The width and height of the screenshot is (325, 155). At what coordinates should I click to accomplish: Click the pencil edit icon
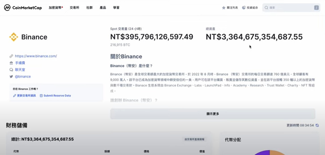click(14, 95)
